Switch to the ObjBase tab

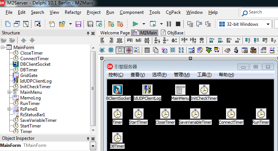coord(172,33)
